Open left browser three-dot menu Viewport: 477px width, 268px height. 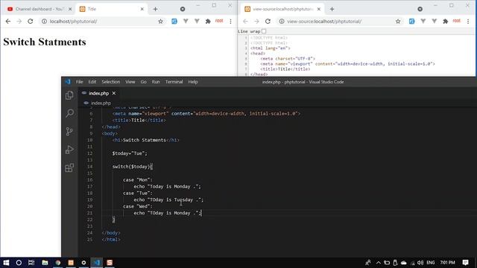point(230,22)
